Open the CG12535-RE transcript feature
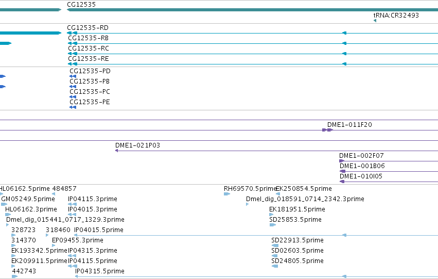 tap(253, 64)
